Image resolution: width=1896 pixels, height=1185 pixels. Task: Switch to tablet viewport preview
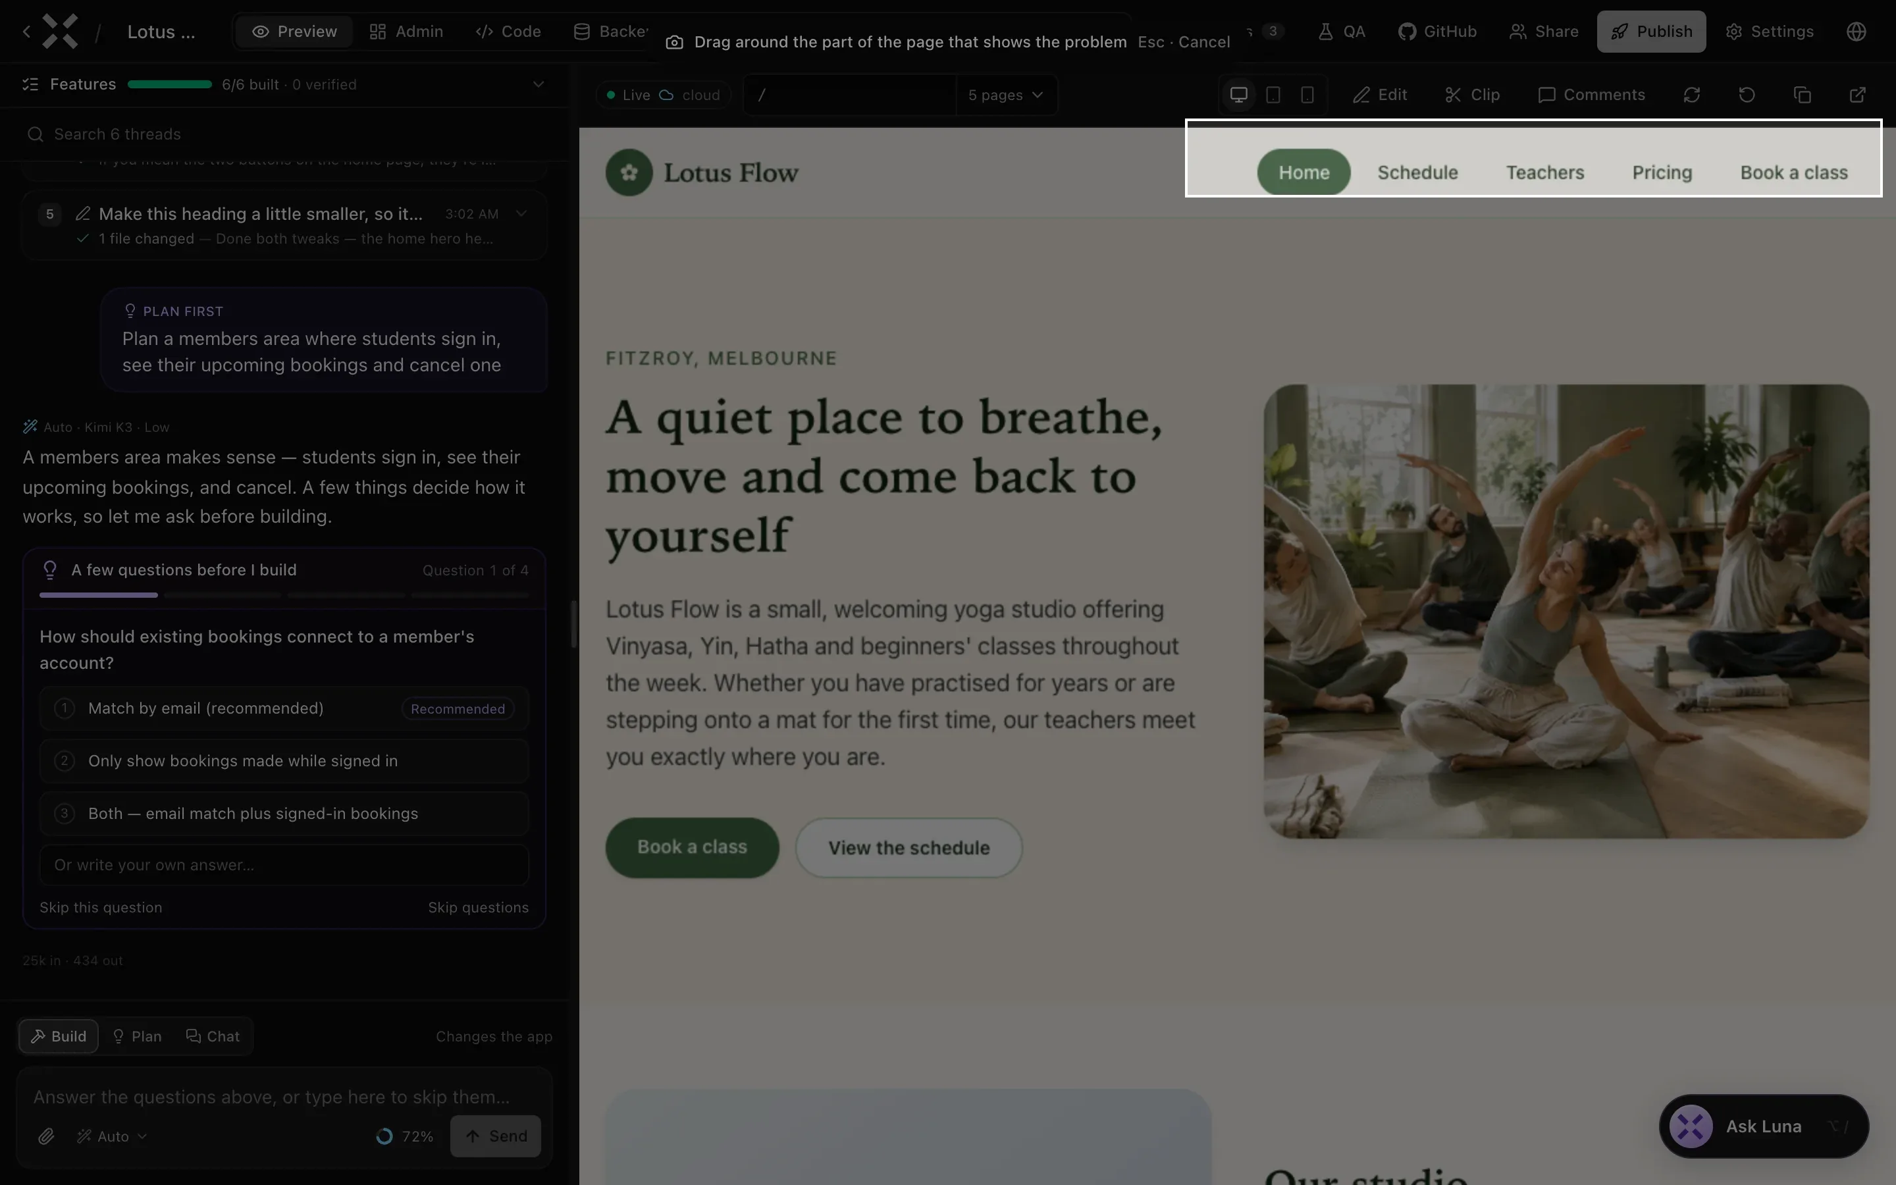point(1273,95)
